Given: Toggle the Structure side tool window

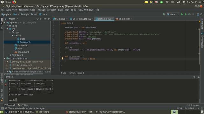Looking at the screenshot, I should [2, 79].
